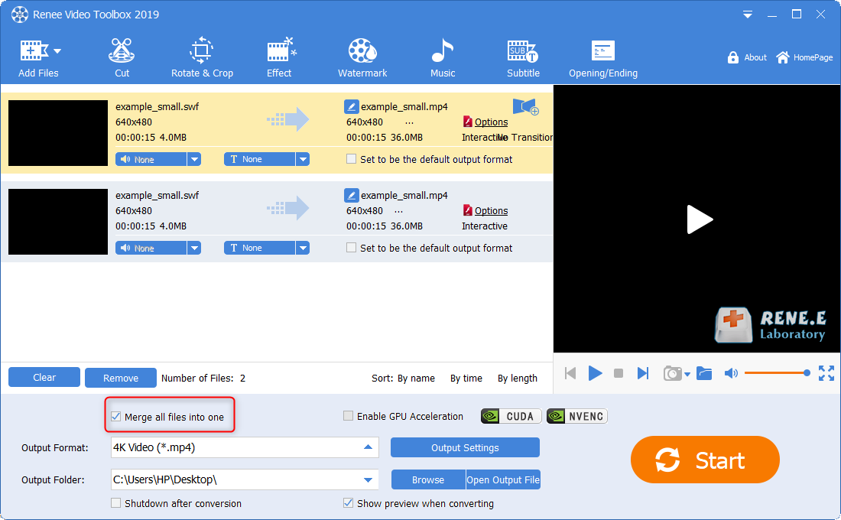Click the snapshot camera icon
Viewport: 841px width, 520px height.
[x=672, y=373]
